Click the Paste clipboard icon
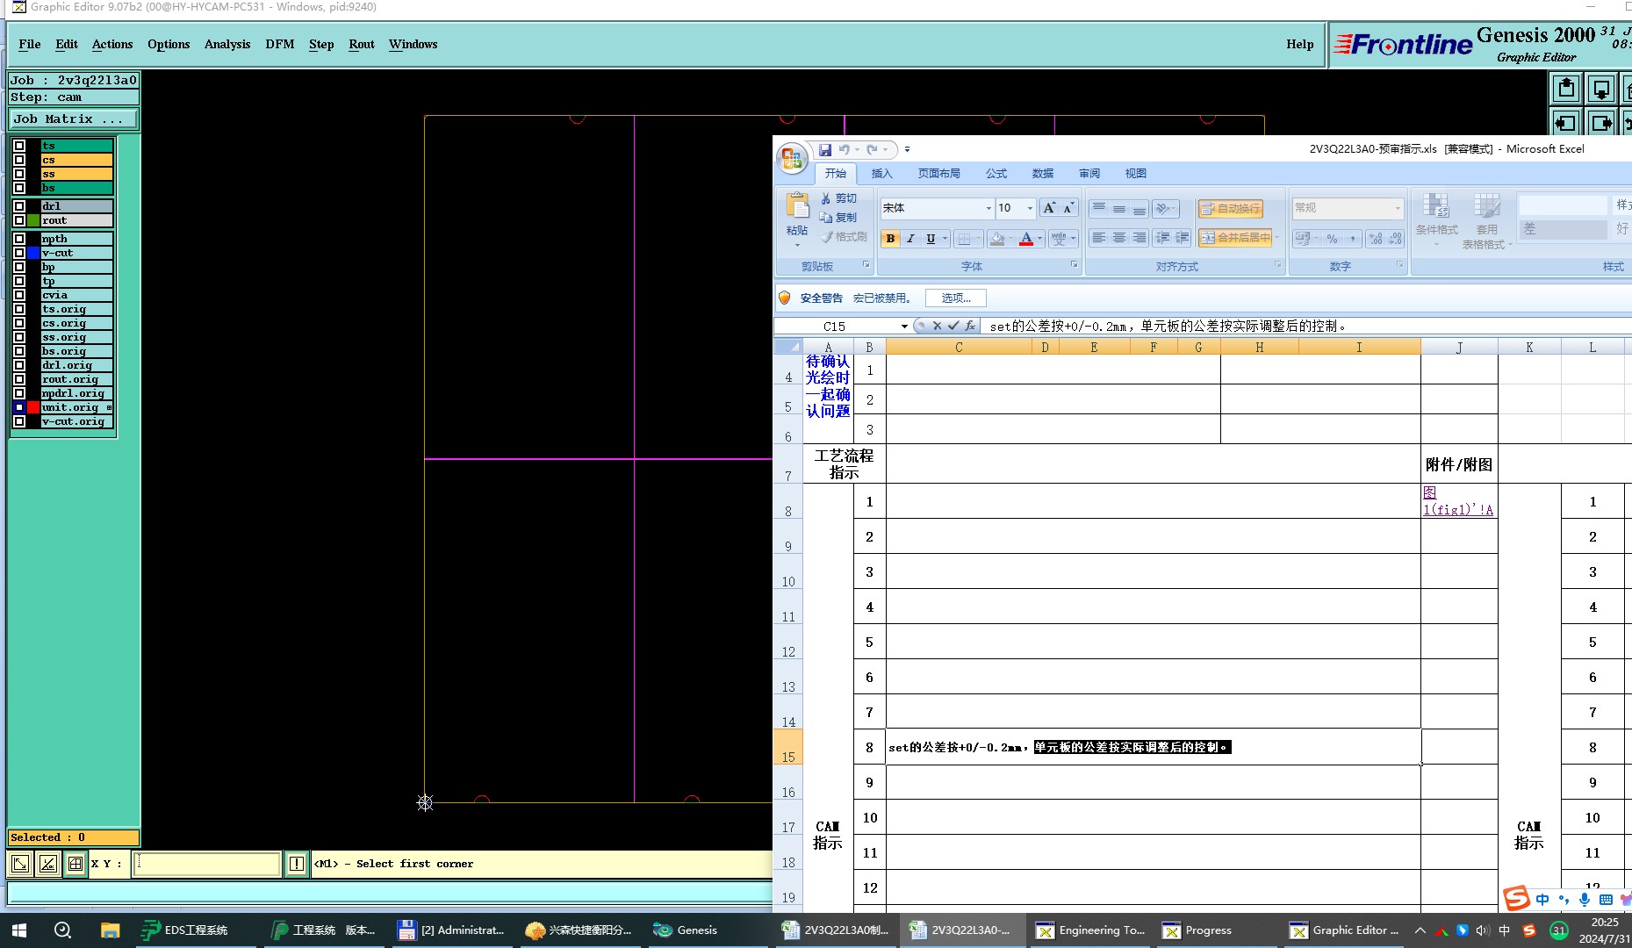The width and height of the screenshot is (1632, 948). (797, 207)
